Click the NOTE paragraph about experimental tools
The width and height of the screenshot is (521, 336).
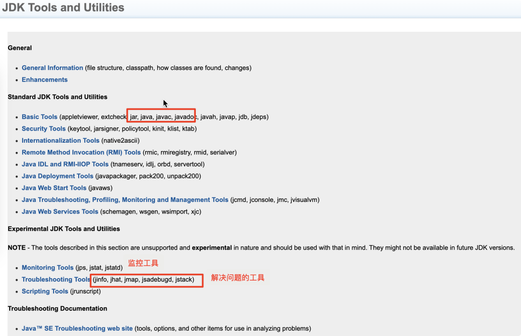click(x=261, y=248)
